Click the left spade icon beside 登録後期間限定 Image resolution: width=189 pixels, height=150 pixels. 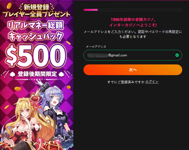click(12, 74)
